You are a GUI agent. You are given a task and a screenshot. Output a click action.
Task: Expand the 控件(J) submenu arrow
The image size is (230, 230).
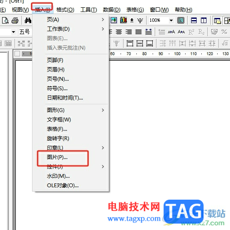click(103, 166)
